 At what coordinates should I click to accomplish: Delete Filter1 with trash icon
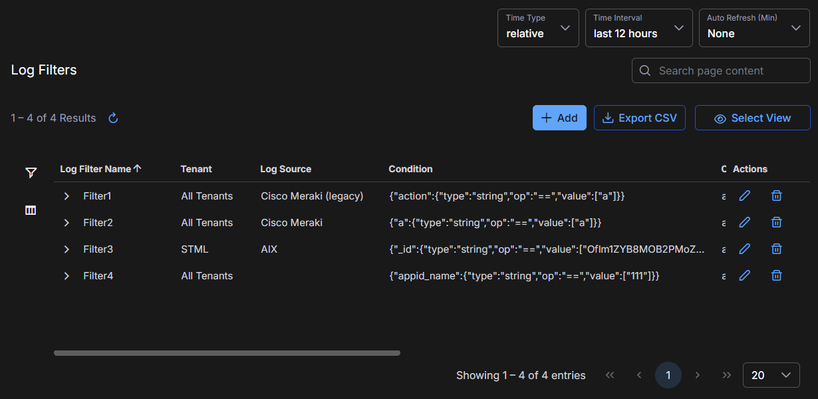(776, 196)
